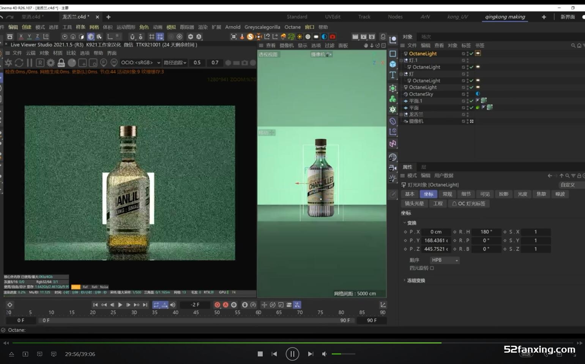Collapse the 变换 section

click(x=404, y=223)
